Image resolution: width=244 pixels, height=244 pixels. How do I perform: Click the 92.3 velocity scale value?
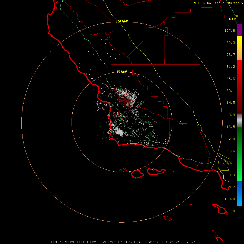coord(231,43)
